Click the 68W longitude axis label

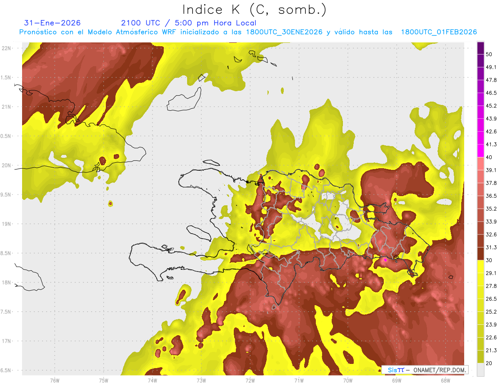pos(445,380)
